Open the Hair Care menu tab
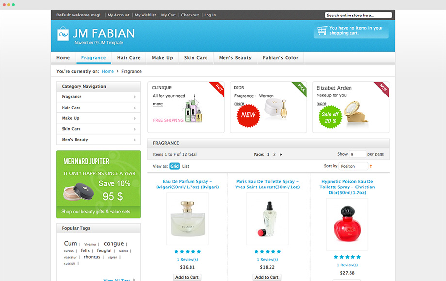 click(x=129, y=58)
